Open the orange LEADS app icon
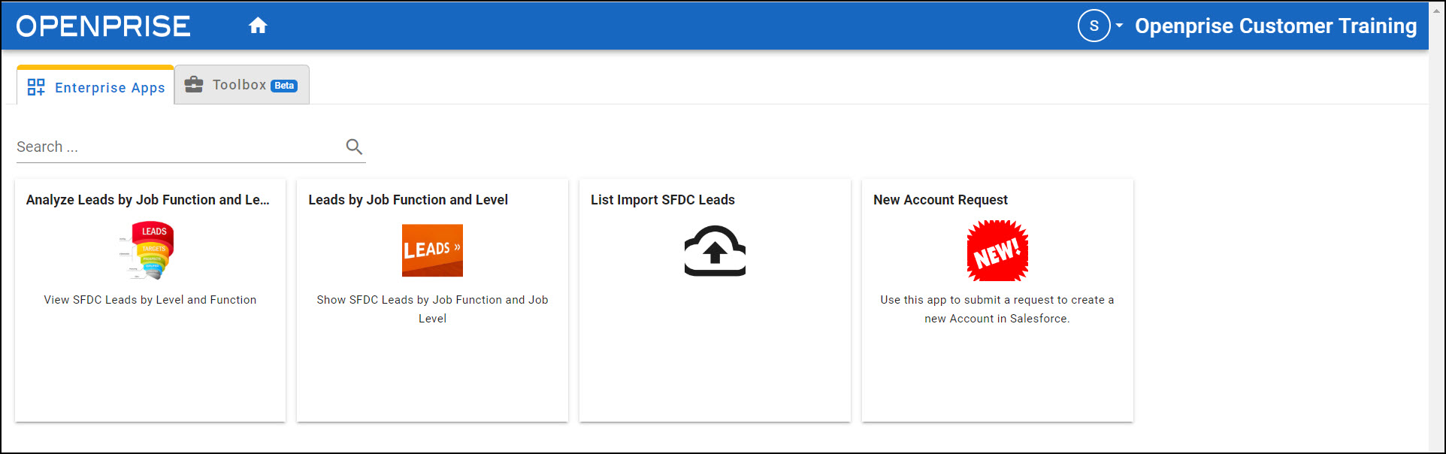Viewport: 1446px width, 454px height. pos(432,250)
